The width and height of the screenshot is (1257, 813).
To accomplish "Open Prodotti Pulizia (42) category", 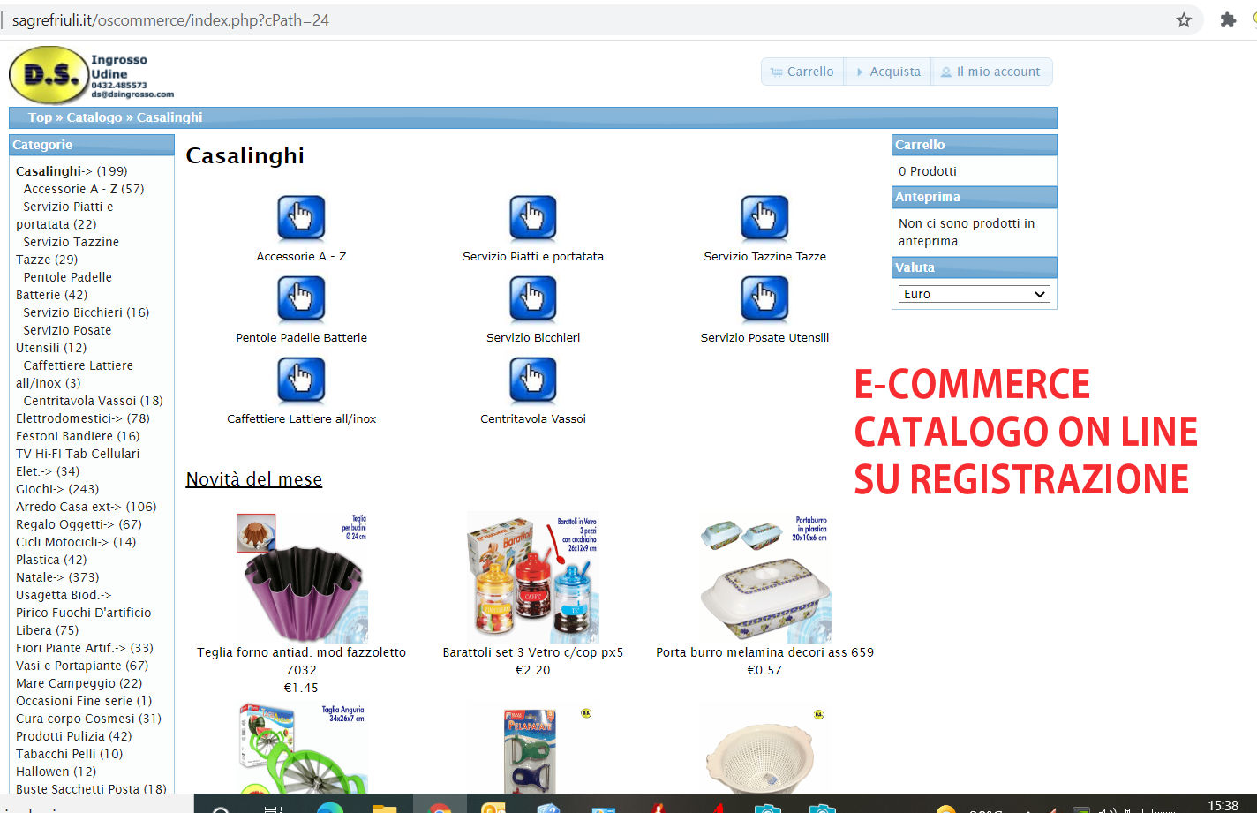I will [73, 736].
